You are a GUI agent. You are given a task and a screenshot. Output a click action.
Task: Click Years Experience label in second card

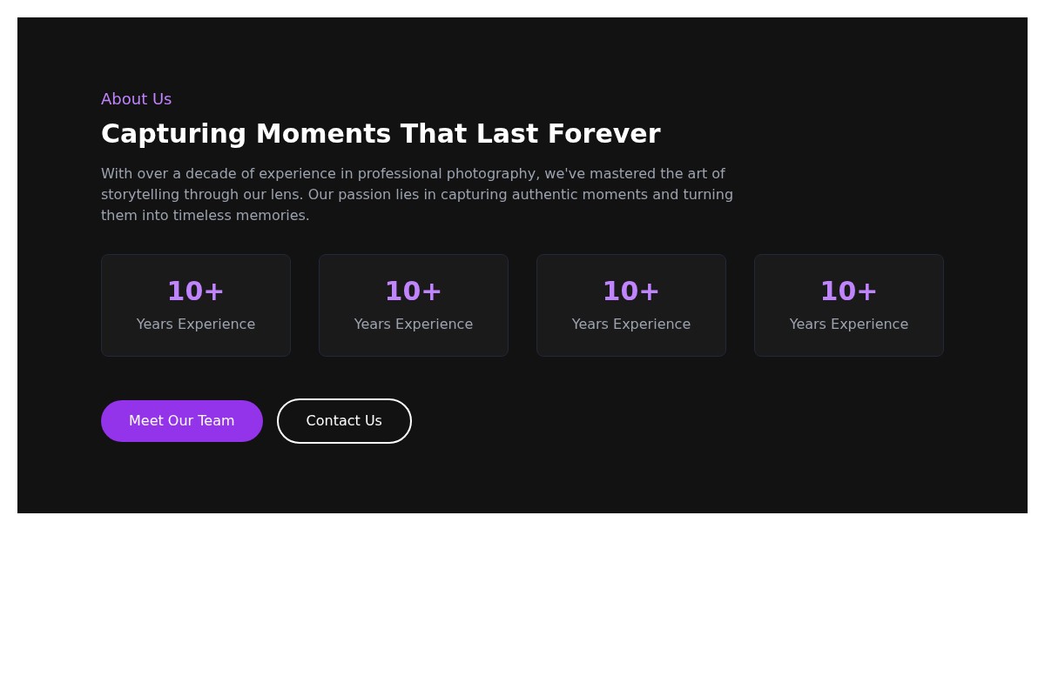click(x=414, y=325)
